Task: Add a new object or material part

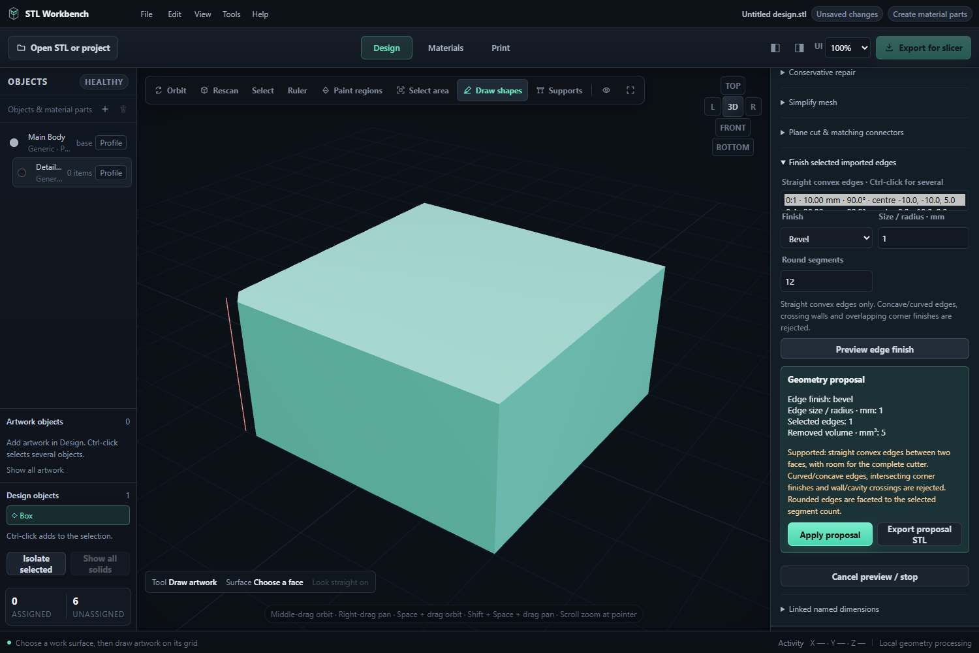Action: 105,109
